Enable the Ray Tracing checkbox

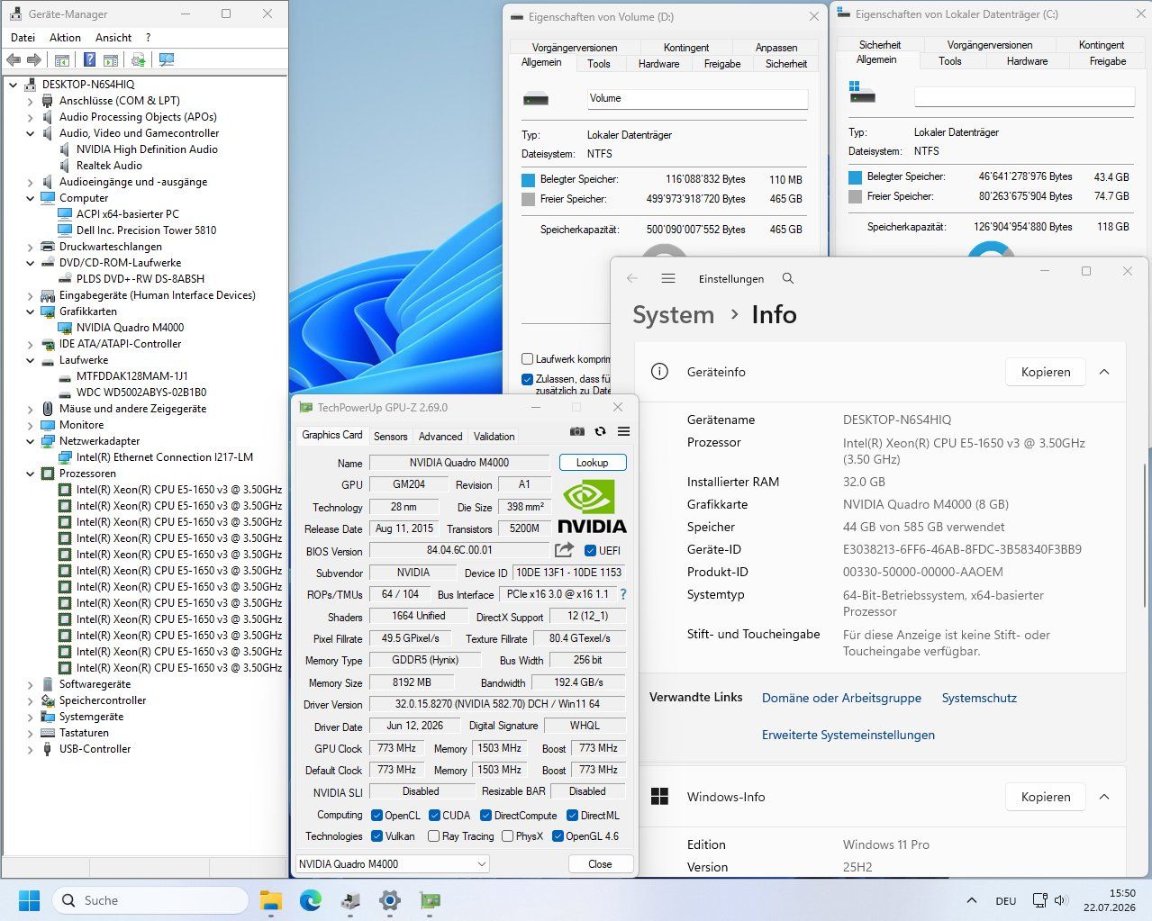[434, 835]
